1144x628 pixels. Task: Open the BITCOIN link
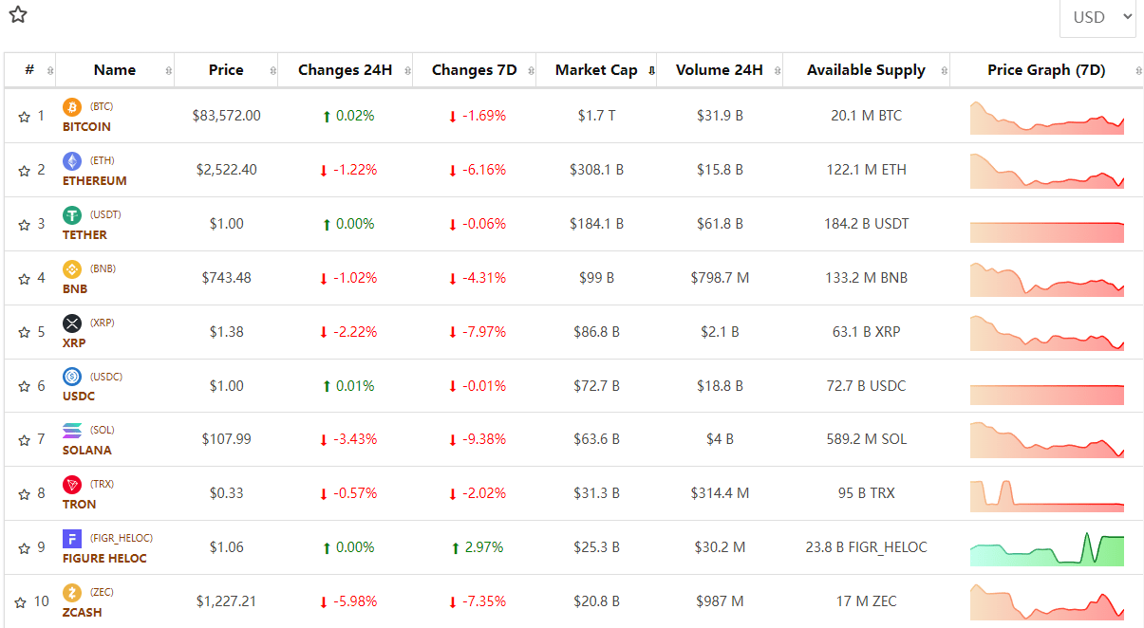pyautogui.click(x=86, y=127)
